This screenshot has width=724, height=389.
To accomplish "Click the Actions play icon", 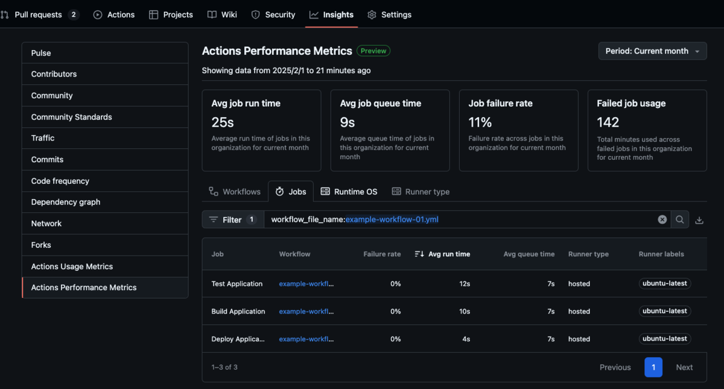I will pyautogui.click(x=98, y=14).
